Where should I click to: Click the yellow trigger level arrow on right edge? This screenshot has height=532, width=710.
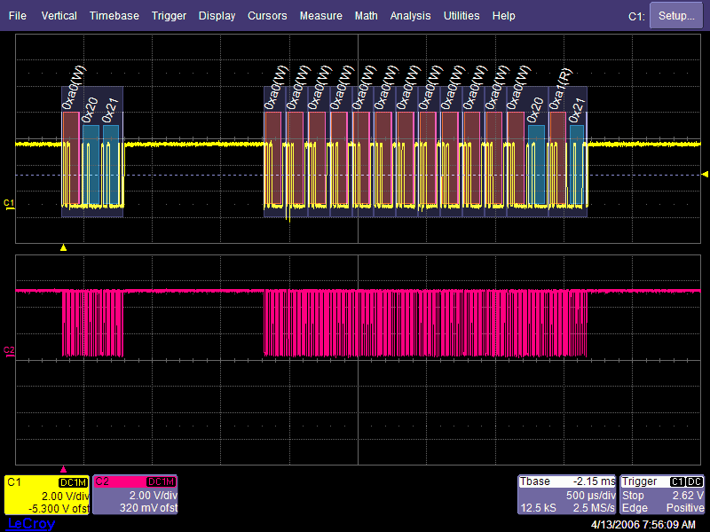click(x=705, y=174)
